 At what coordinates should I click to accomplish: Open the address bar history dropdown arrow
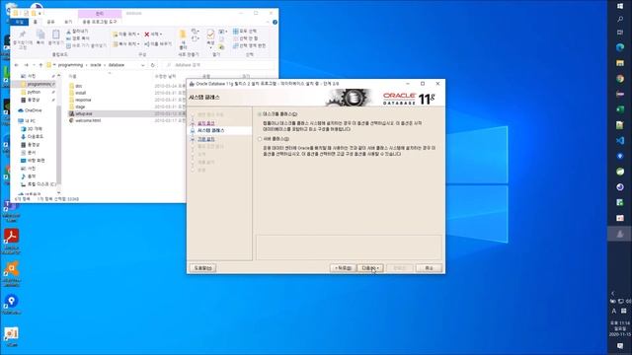click(142, 65)
